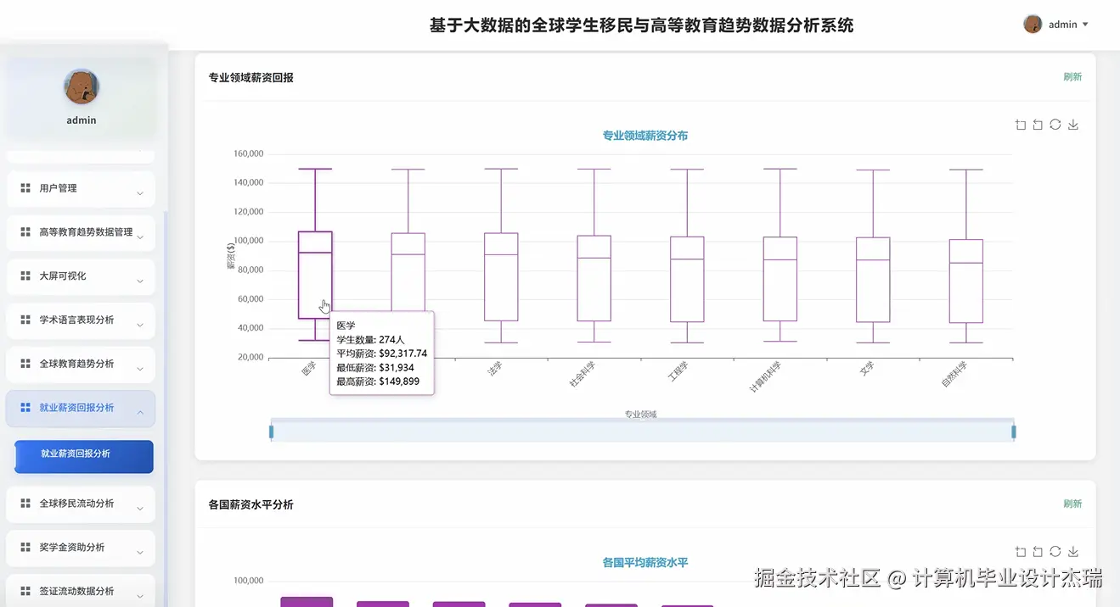The width and height of the screenshot is (1120, 607).
Task: Click the grid icon beside 高等教育趋势数据管理
Action: click(x=25, y=232)
